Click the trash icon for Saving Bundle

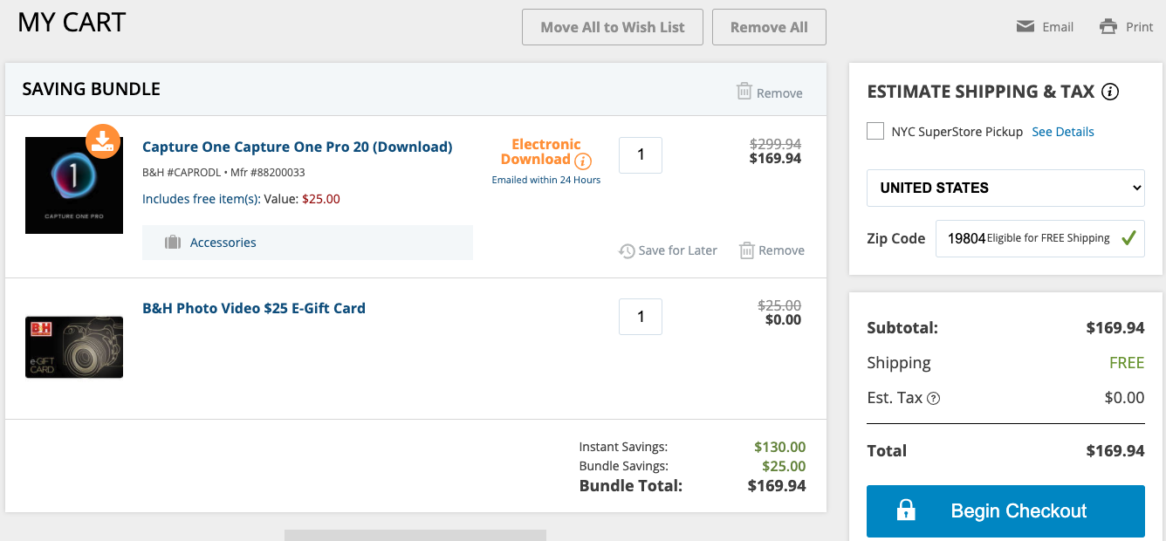[x=744, y=92]
